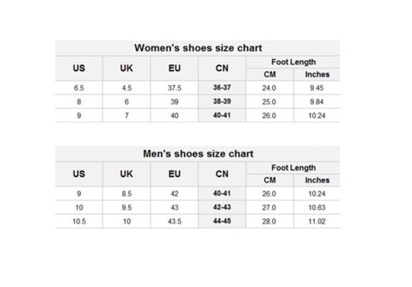Click the Foot Length header in women's chart
The height and width of the screenshot is (287, 412).
tap(294, 62)
